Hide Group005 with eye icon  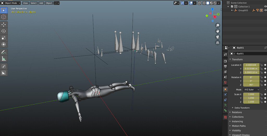[265, 10]
